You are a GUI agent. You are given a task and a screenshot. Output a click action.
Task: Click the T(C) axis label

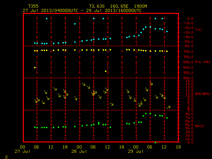coord(199,29)
